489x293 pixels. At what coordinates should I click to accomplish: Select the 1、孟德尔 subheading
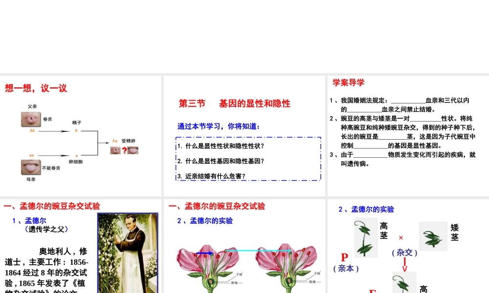click(29, 221)
